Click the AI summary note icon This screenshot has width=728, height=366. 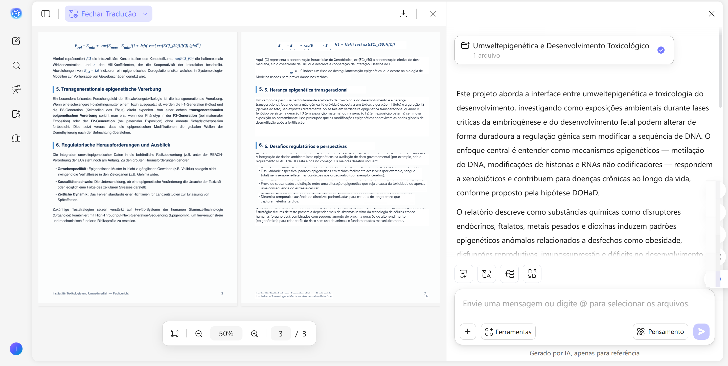464,273
